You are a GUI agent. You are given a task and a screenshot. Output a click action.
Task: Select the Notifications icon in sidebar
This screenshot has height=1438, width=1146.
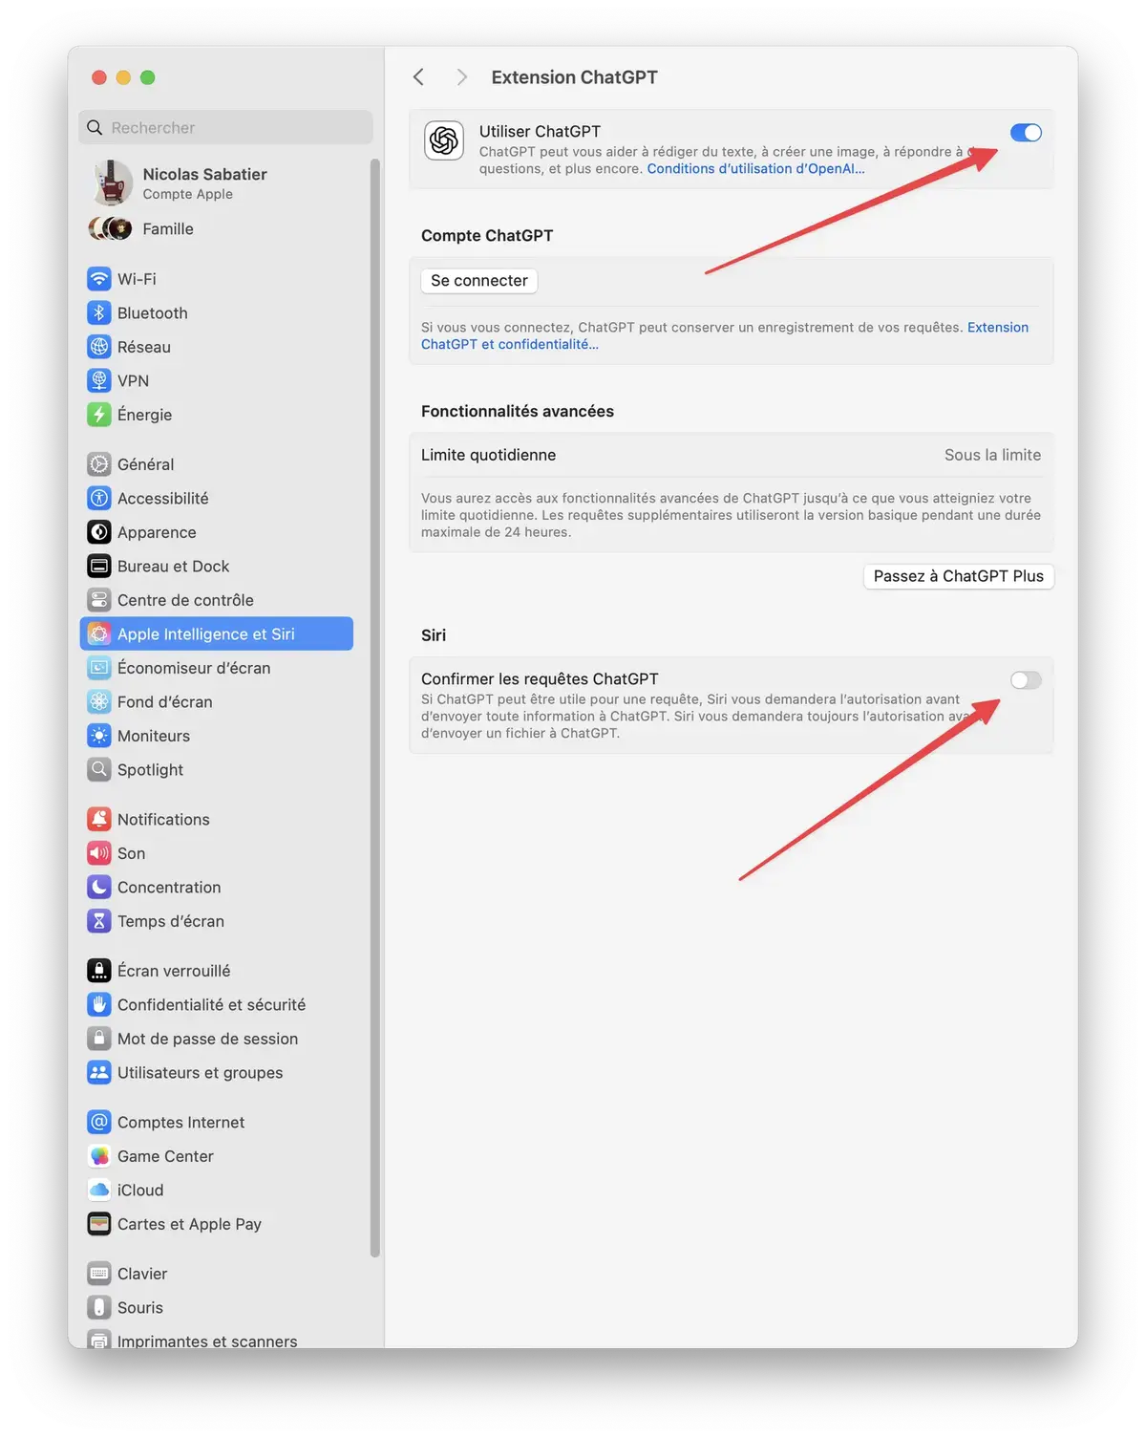(x=99, y=819)
